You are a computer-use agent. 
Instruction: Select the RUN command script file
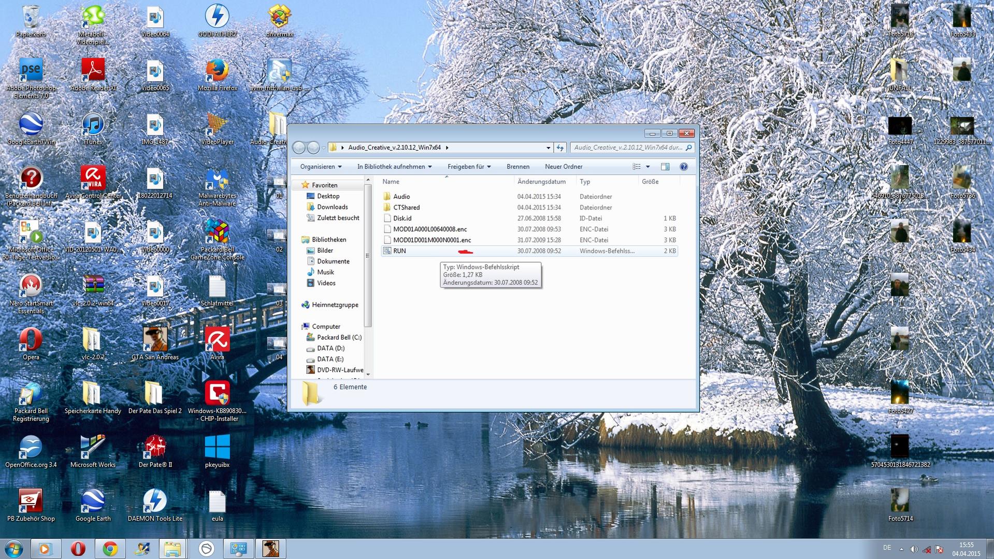coord(529,251)
